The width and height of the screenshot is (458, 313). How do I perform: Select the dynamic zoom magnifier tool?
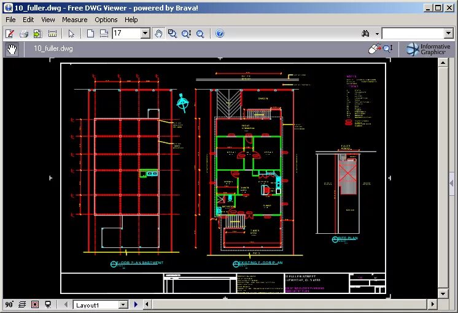(186, 34)
